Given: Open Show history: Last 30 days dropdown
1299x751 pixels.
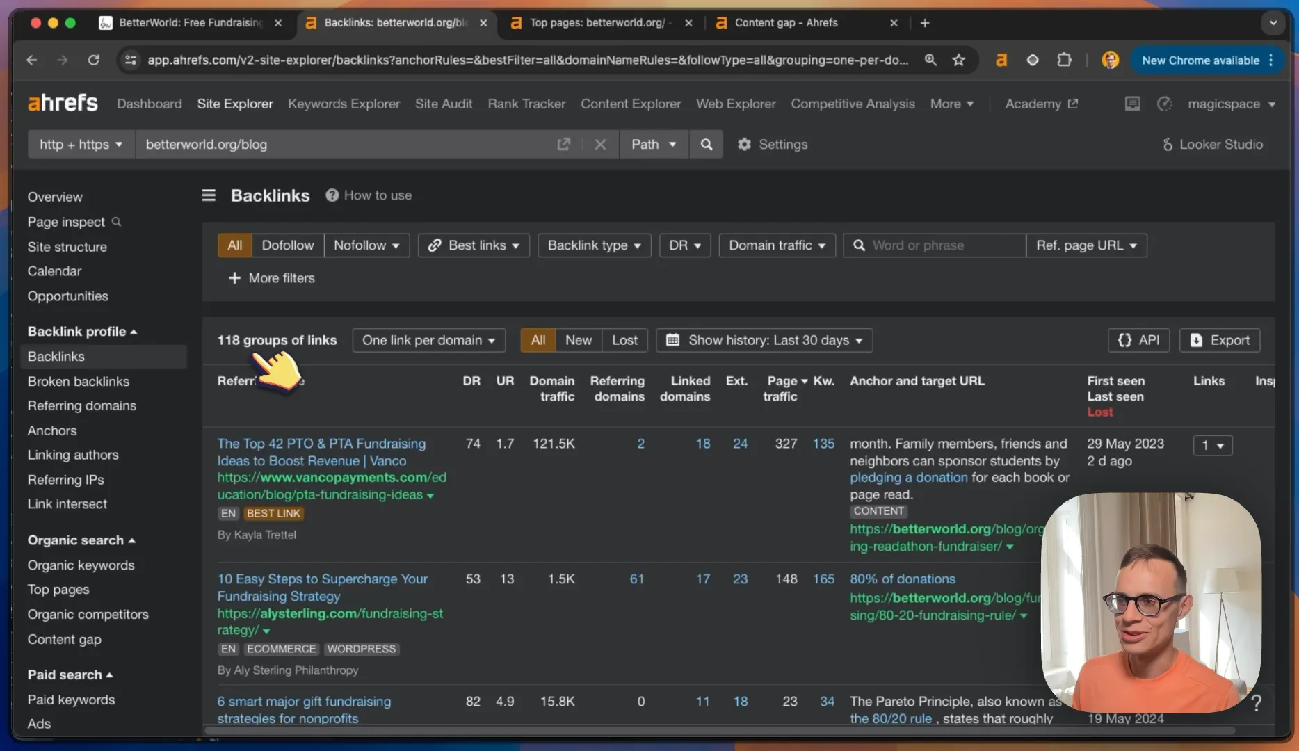Looking at the screenshot, I should pos(764,340).
